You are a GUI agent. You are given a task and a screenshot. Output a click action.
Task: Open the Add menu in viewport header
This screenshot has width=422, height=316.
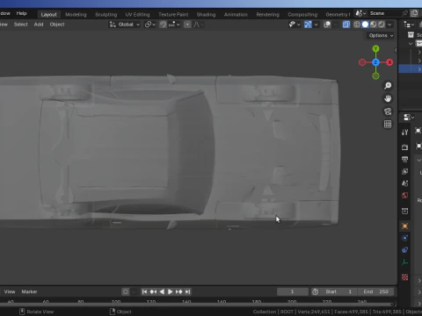click(x=39, y=25)
